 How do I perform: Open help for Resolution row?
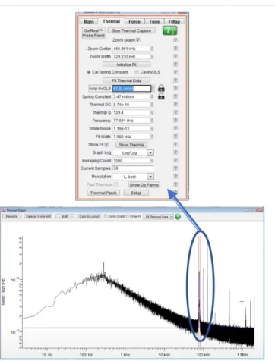pos(175,177)
